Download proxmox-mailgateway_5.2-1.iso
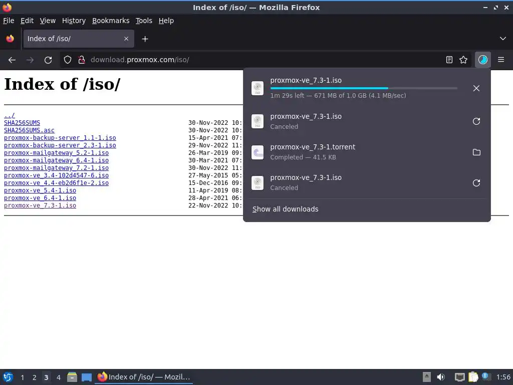This screenshot has width=513, height=385. [56, 153]
